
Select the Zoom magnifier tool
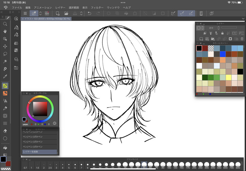pos(5,24)
